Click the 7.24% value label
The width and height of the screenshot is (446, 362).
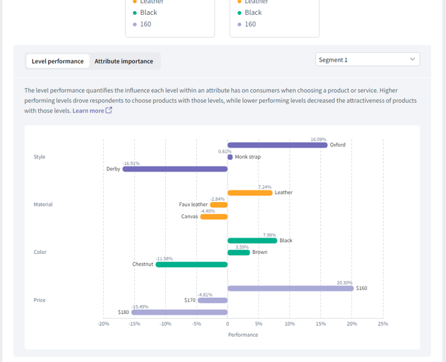[x=264, y=187]
